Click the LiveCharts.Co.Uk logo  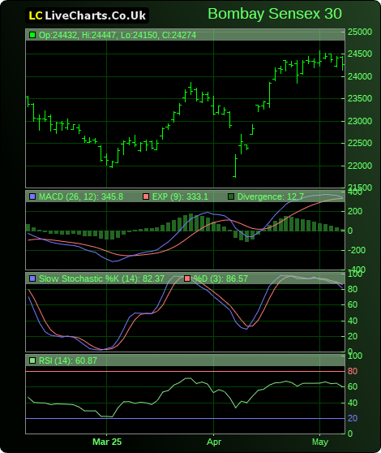pos(87,15)
